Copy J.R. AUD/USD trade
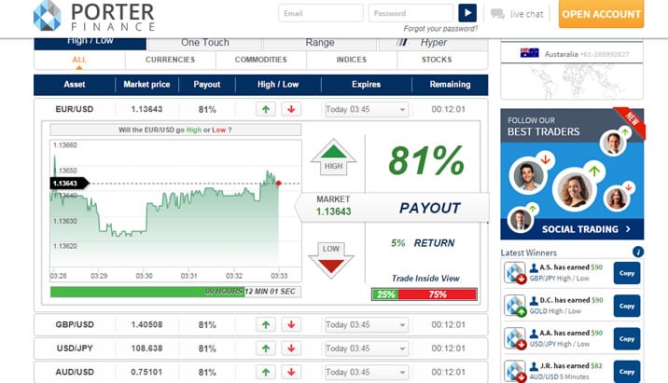668x383 pixels. [x=627, y=372]
